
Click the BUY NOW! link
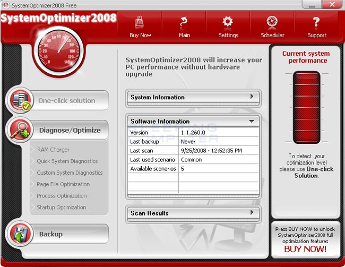click(305, 249)
